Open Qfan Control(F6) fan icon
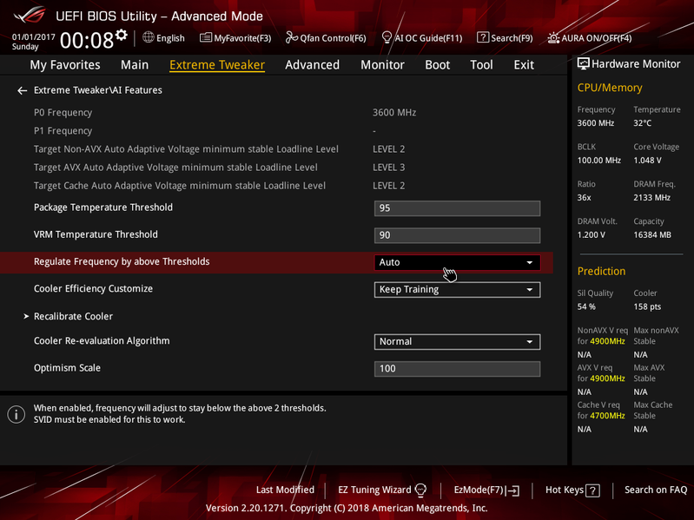This screenshot has height=520, width=694. pos(291,37)
